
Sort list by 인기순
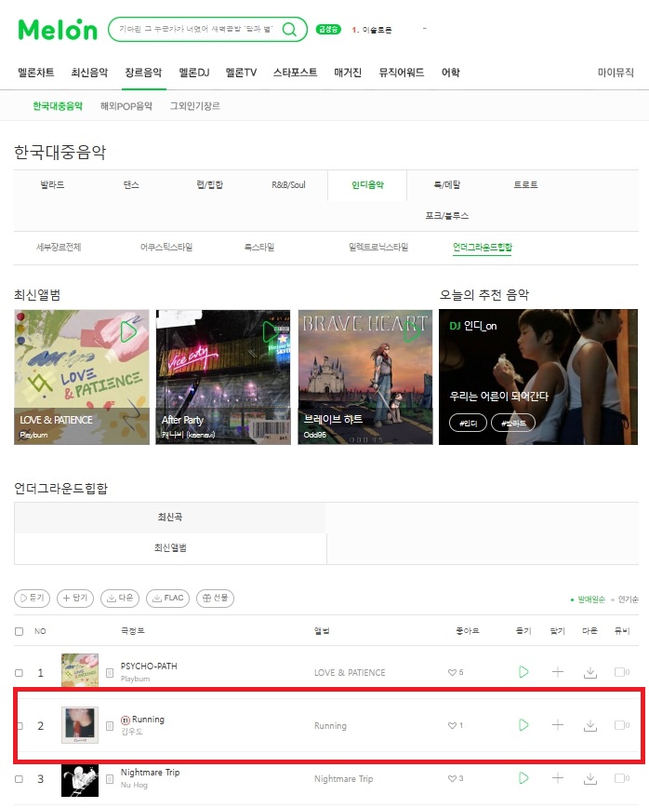[x=628, y=599]
